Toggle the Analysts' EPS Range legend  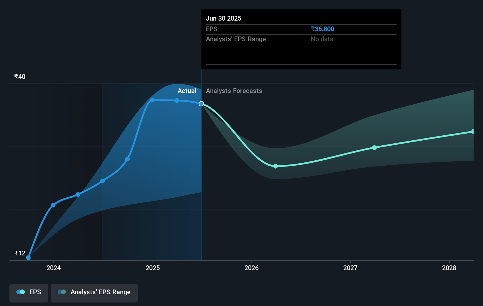coord(94,292)
